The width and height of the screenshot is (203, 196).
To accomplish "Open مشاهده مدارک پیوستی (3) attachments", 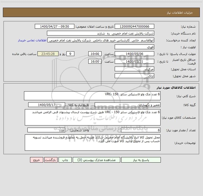I will (96, 160).
